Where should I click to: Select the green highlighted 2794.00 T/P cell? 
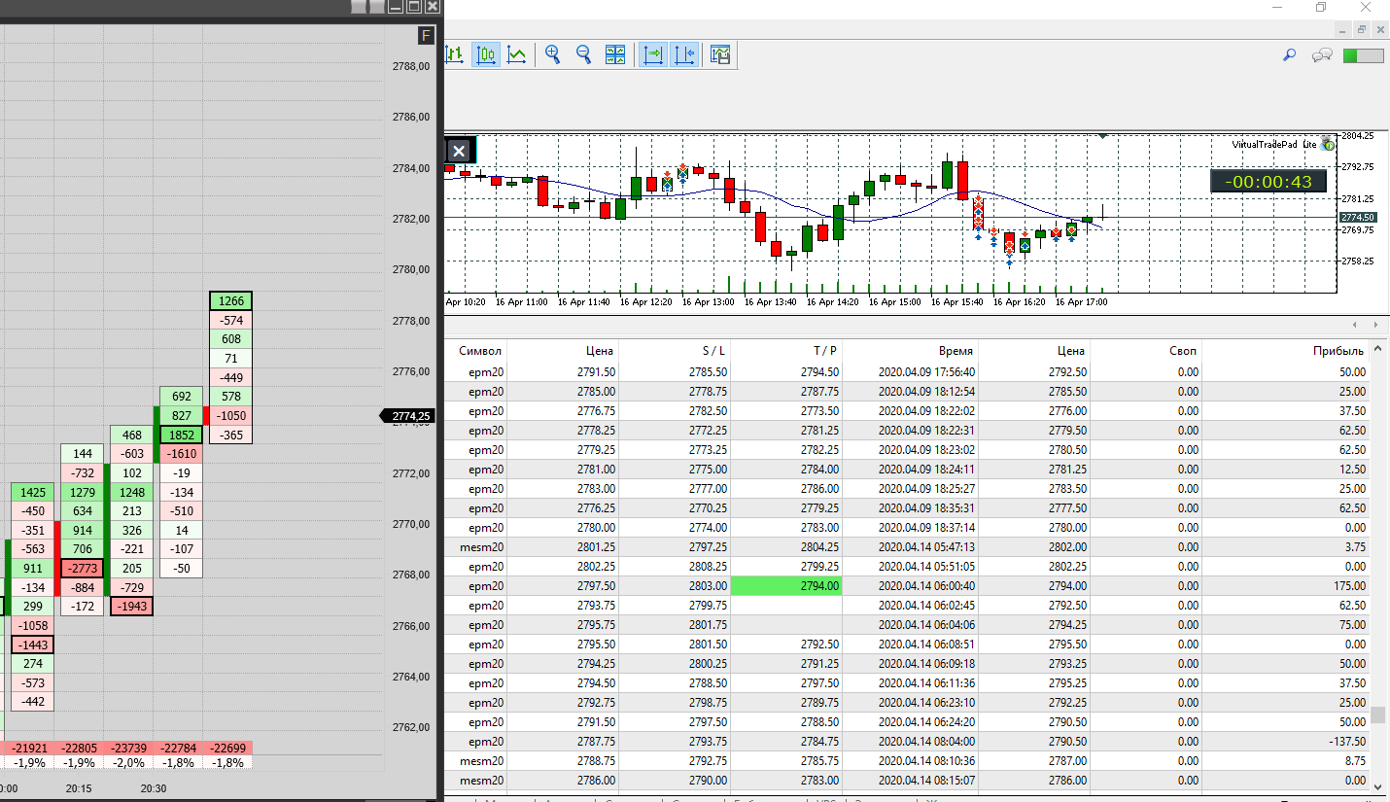coord(785,586)
